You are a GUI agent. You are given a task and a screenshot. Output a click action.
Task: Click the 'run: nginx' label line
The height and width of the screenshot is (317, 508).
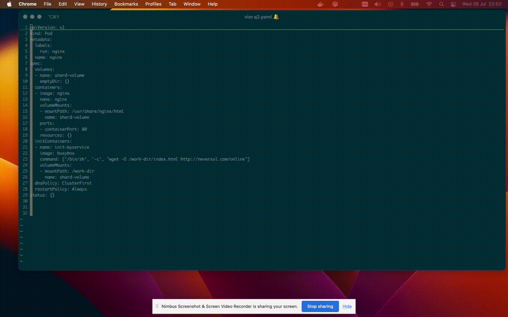click(x=52, y=51)
